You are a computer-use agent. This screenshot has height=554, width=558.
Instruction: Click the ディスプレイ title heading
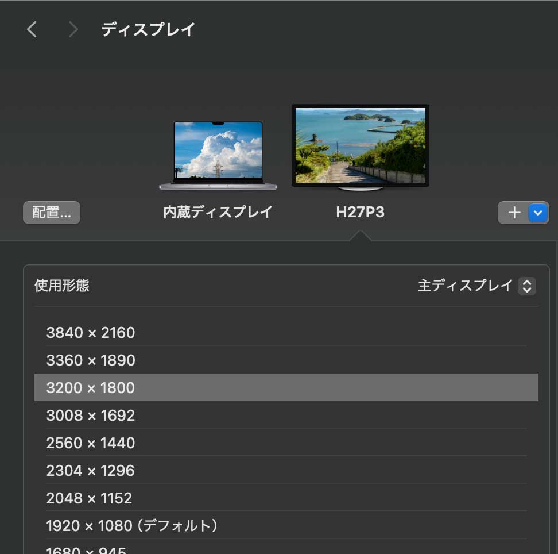[148, 29]
